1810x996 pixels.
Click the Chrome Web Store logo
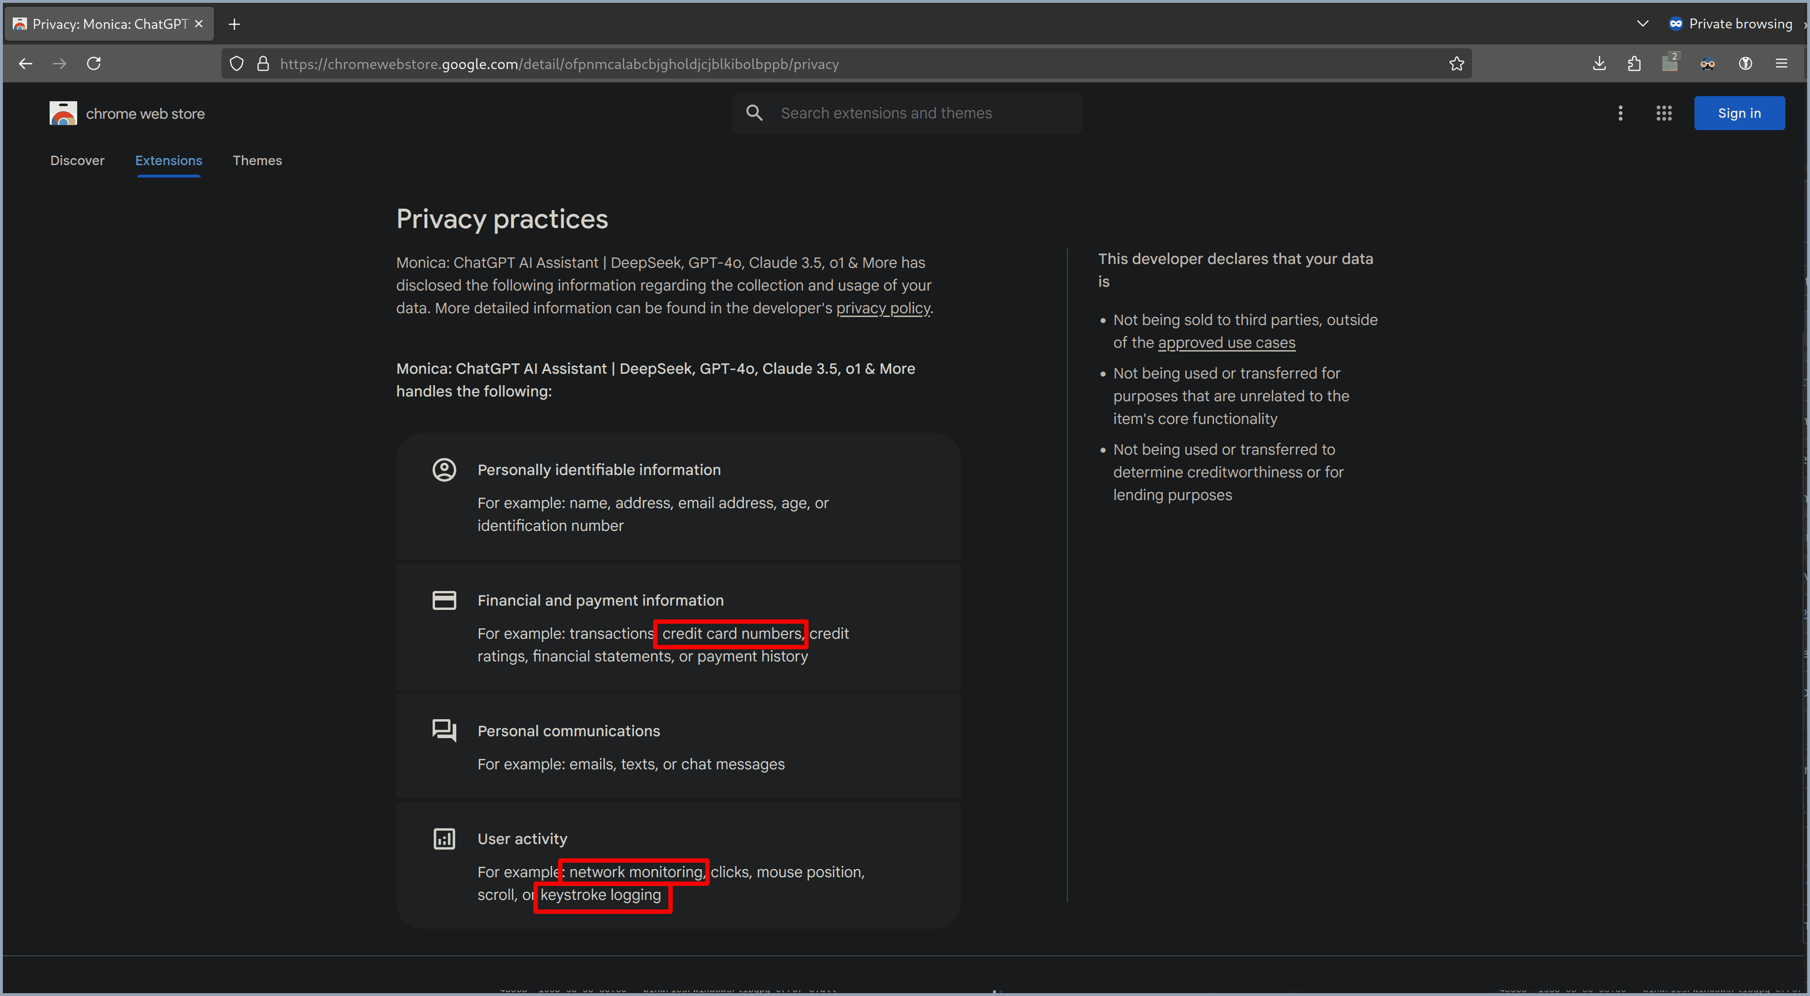pyautogui.click(x=63, y=113)
